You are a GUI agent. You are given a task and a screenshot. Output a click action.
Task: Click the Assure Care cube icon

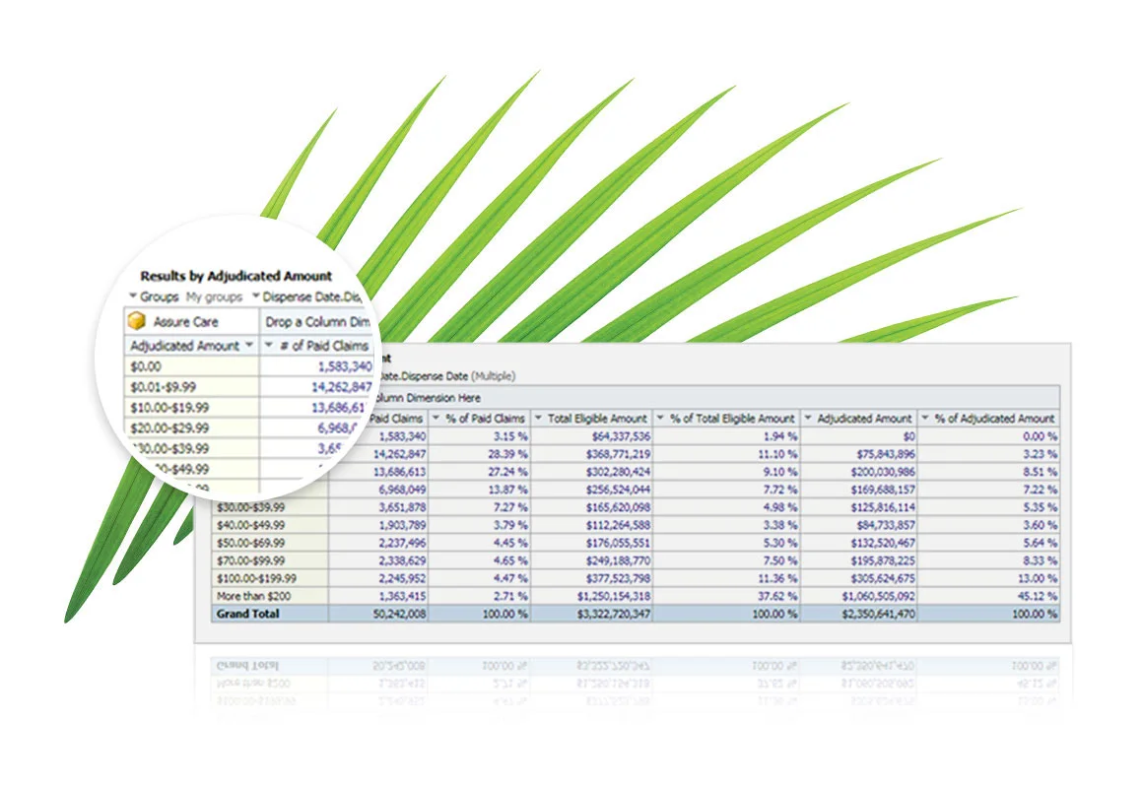(136, 321)
